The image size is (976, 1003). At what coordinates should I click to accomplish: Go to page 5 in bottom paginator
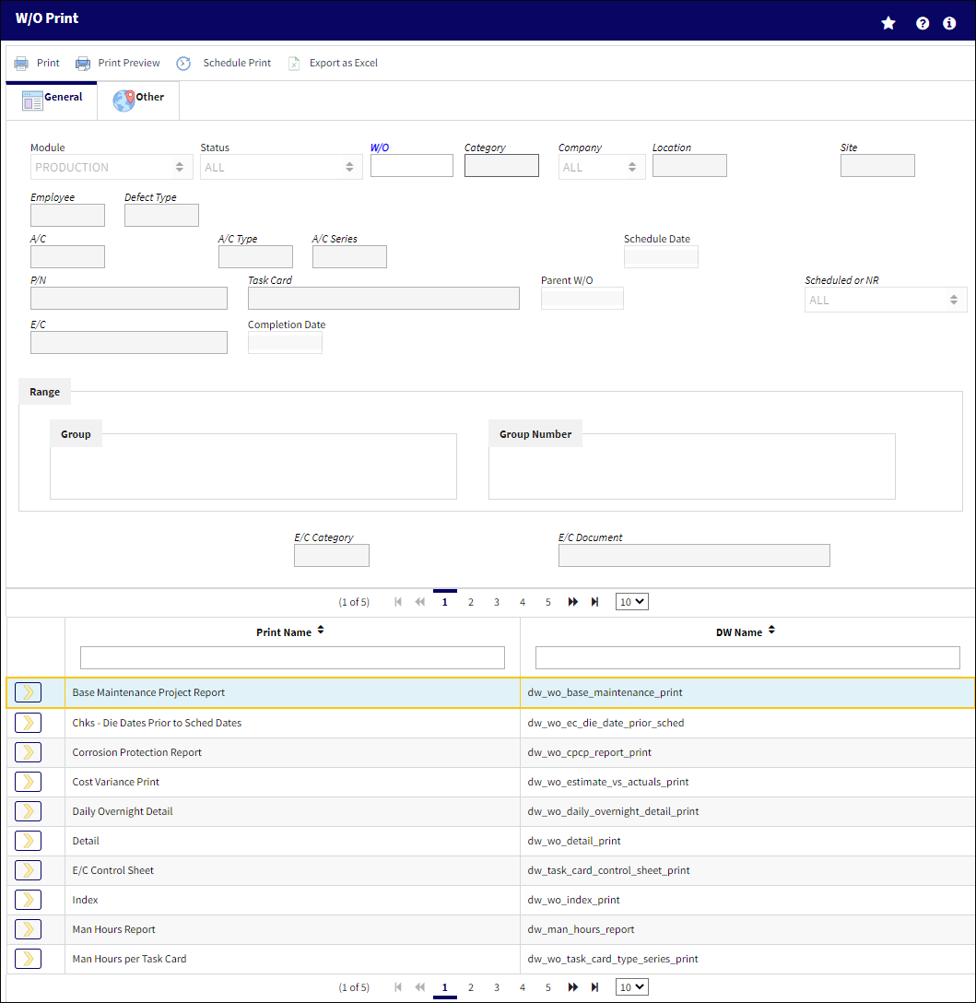(548, 987)
